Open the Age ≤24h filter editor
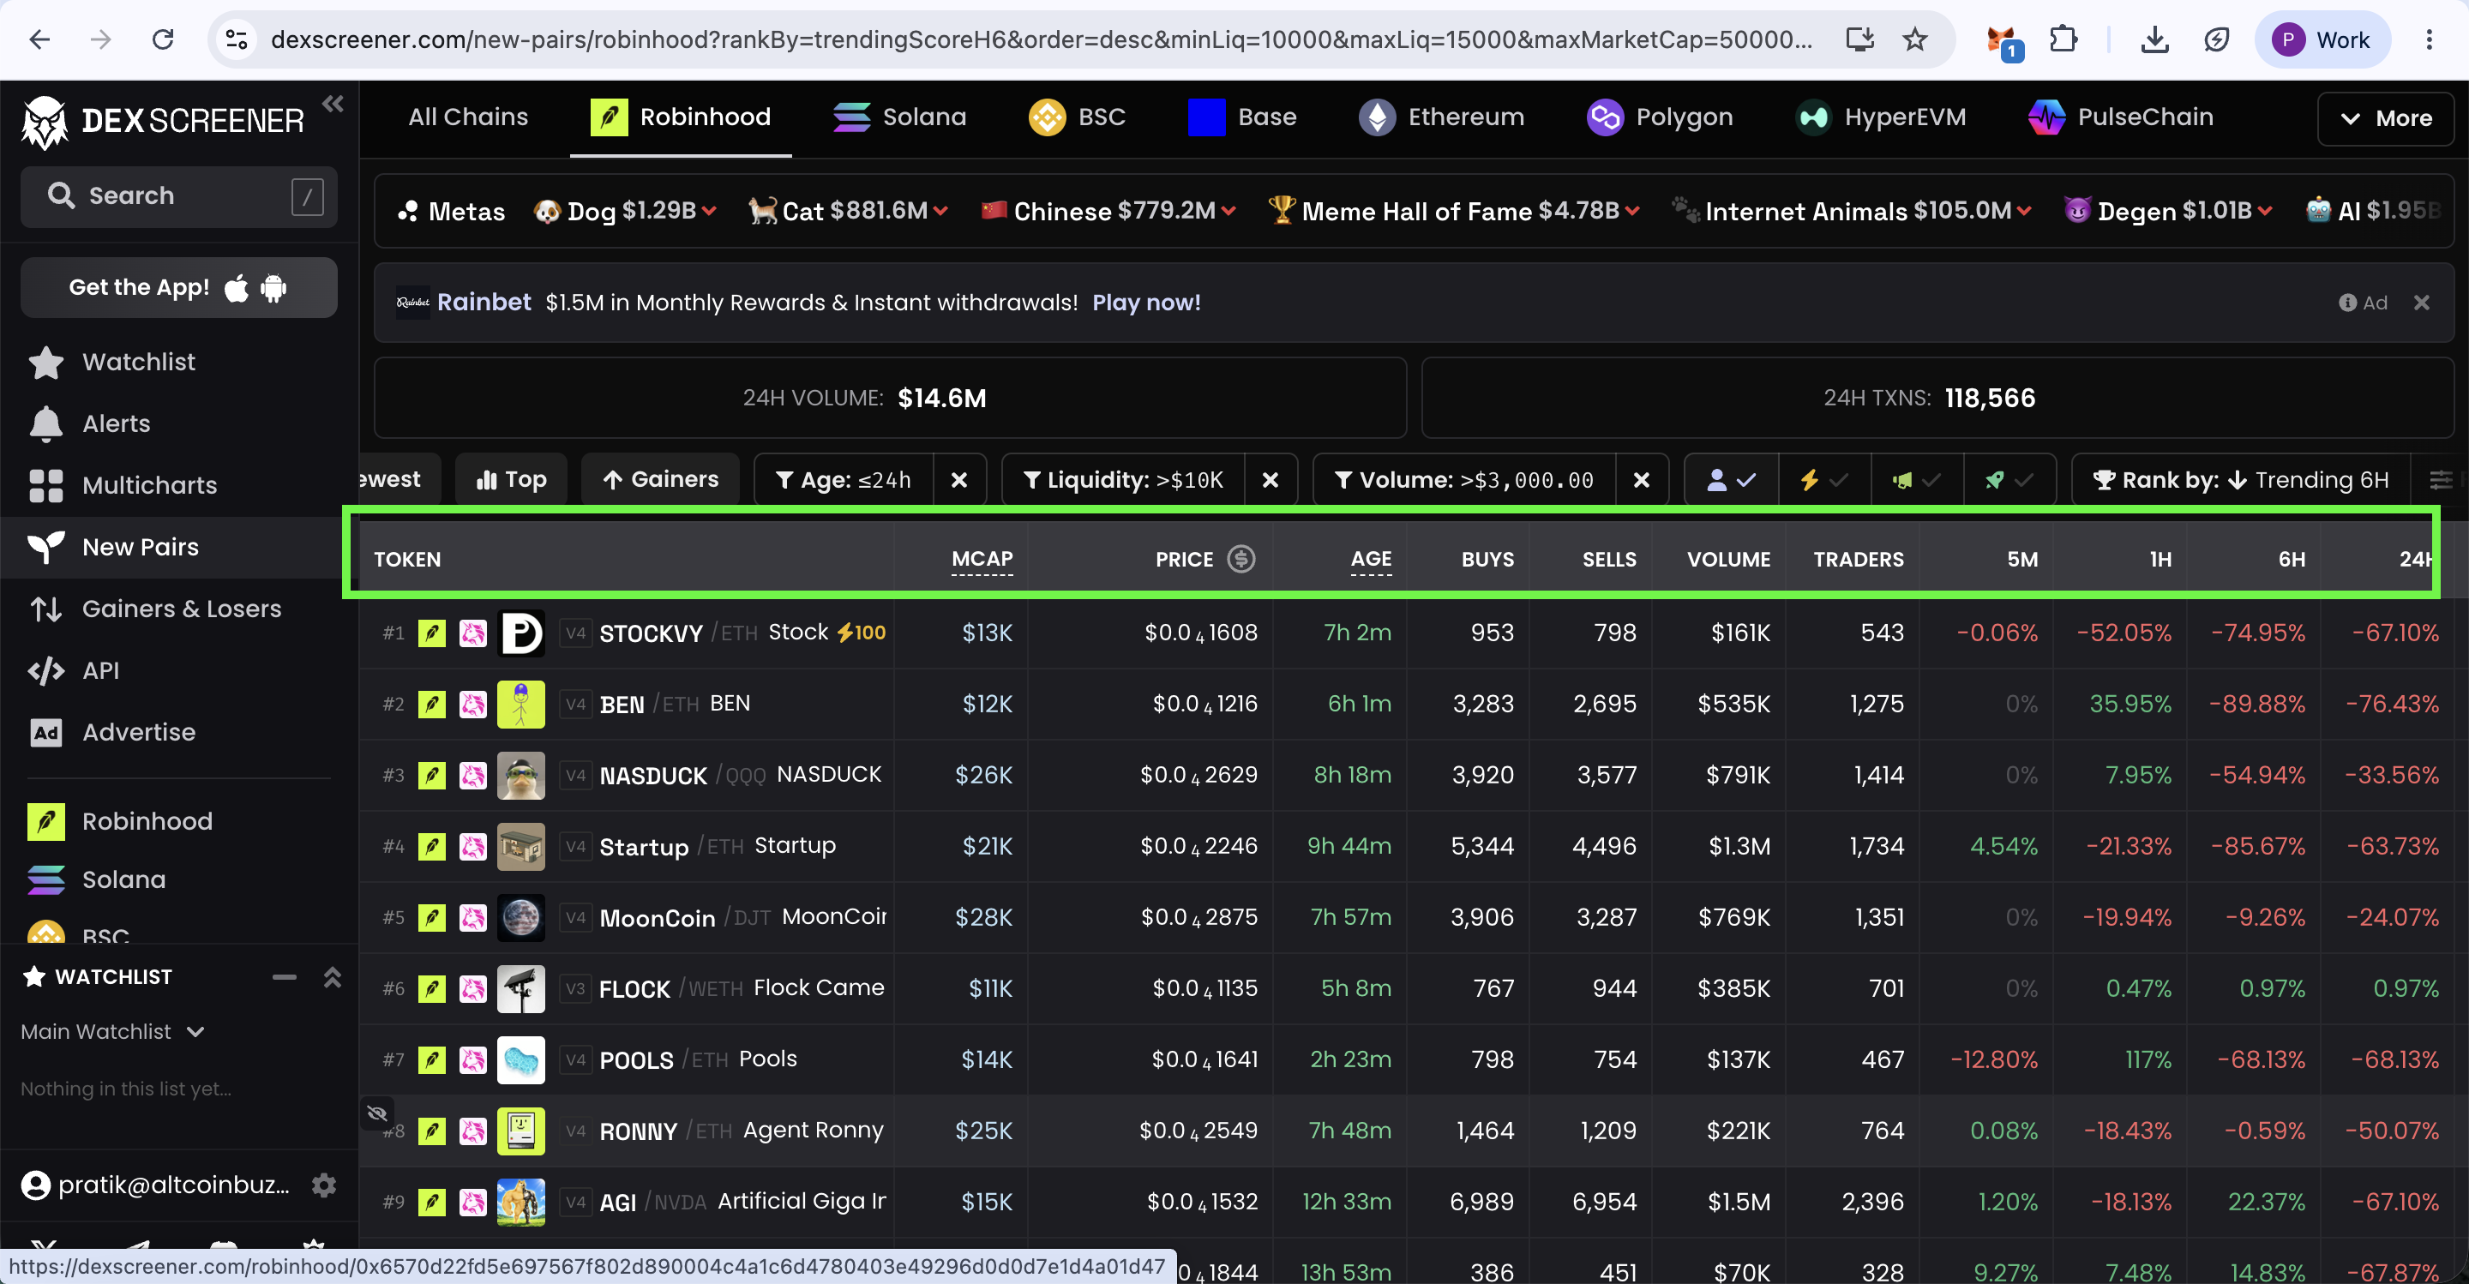Screen dimensions: 2469x1284 click(844, 480)
